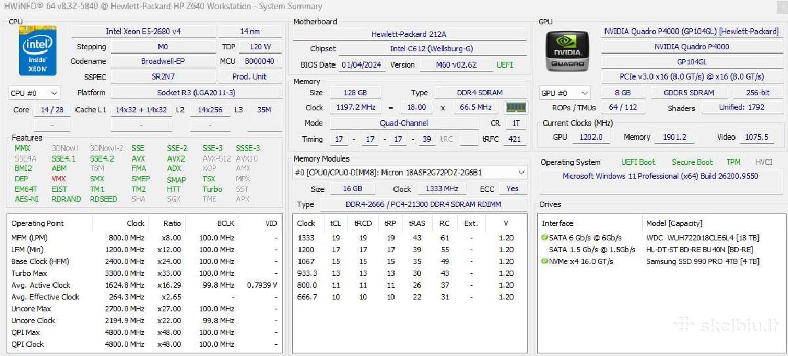Click the 128 GB memory size value

[354, 93]
